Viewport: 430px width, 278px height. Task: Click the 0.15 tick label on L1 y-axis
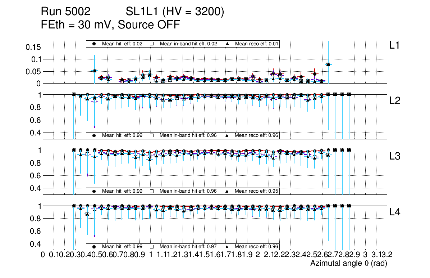(x=34, y=47)
